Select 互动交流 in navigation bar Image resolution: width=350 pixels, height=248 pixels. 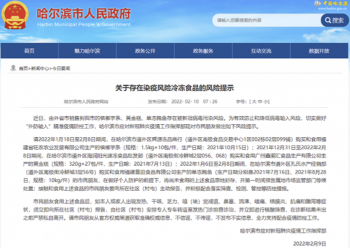click(261, 51)
